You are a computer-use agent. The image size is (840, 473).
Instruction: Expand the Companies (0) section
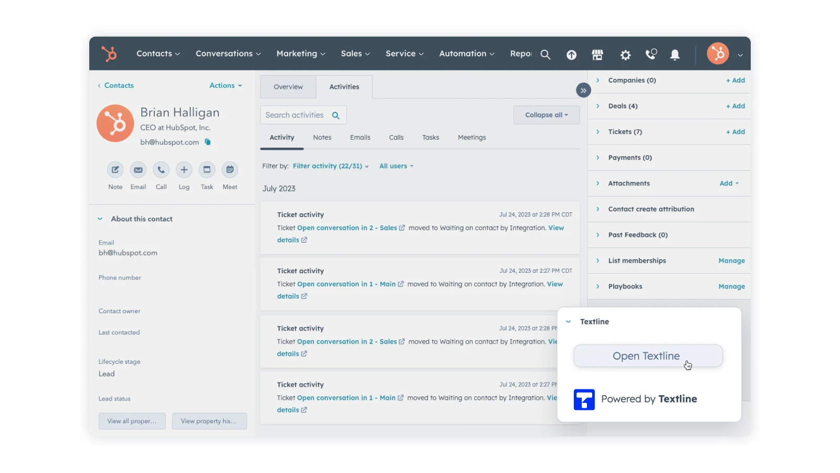point(597,80)
